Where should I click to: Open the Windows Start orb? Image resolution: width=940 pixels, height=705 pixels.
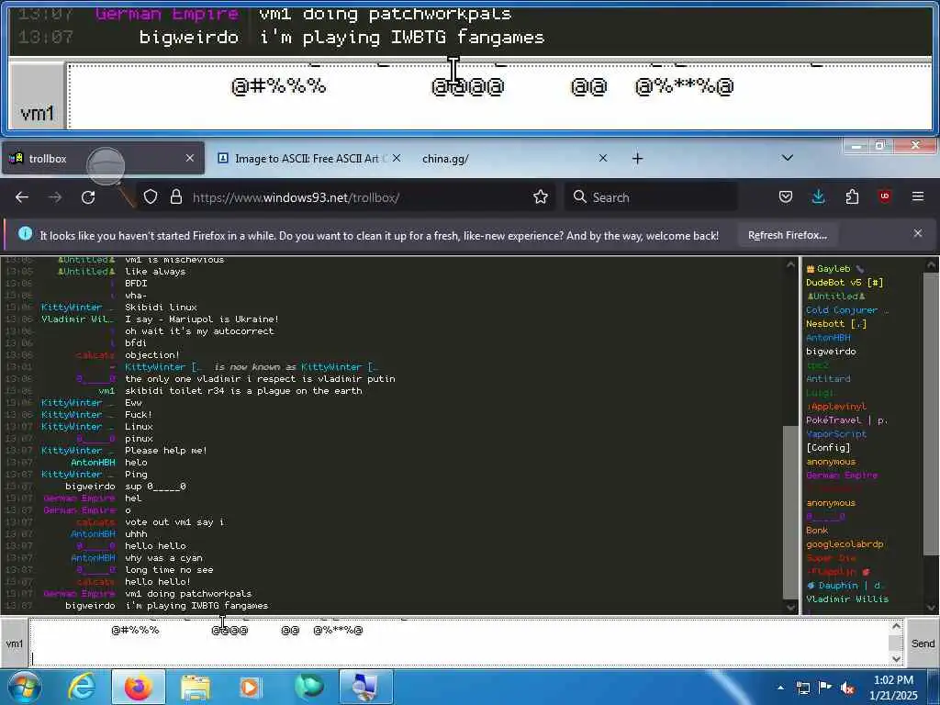pos(24,688)
